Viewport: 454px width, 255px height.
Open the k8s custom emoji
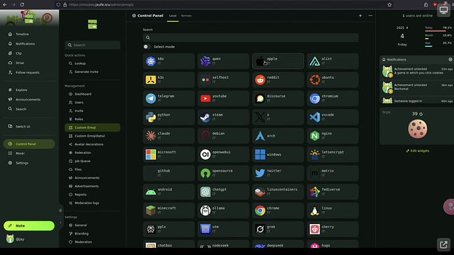coord(168,61)
